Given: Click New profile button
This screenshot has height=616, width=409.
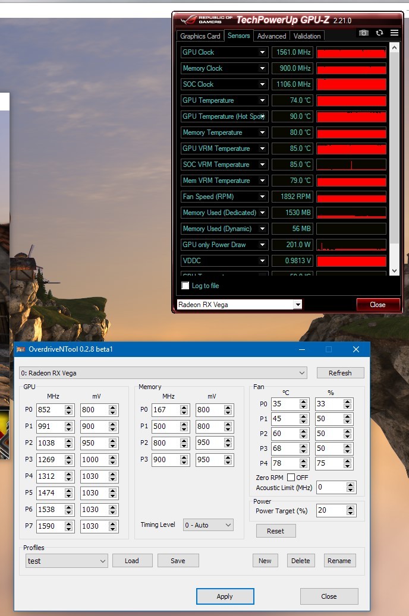Looking at the screenshot, I should coord(265,561).
